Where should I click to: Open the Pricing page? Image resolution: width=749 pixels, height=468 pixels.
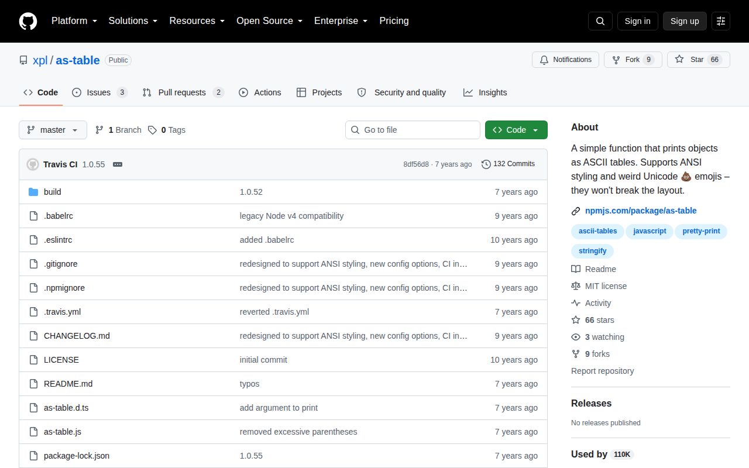click(394, 21)
